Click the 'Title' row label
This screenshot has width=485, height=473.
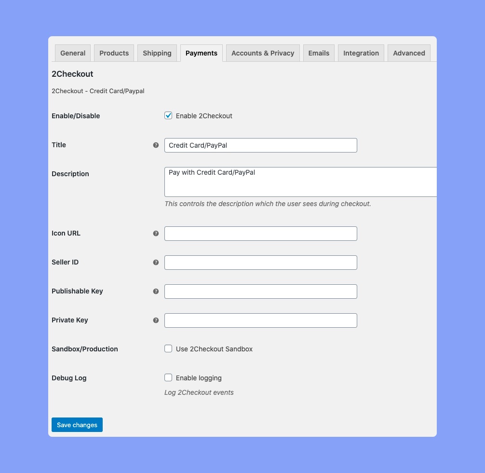[59, 145]
